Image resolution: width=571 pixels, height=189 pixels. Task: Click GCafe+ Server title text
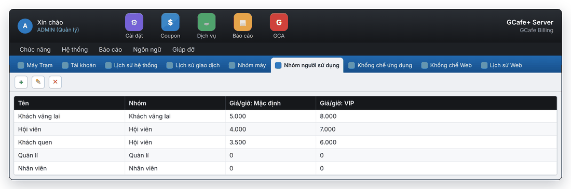[x=530, y=22]
